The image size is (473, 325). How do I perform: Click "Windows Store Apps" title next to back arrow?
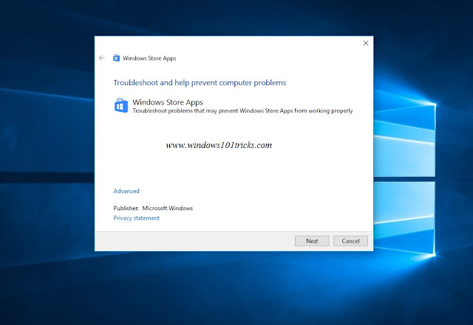[x=149, y=58]
